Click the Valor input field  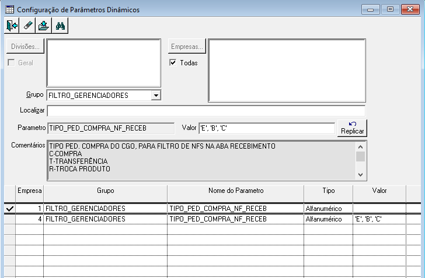pyautogui.click(x=267, y=128)
